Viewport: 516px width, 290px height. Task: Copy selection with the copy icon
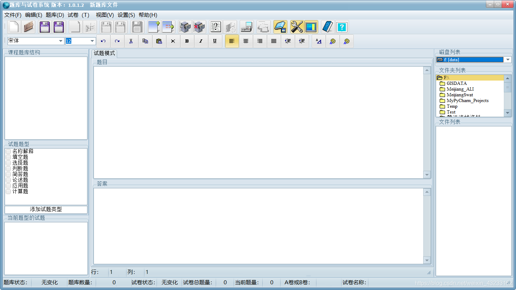[145, 41]
